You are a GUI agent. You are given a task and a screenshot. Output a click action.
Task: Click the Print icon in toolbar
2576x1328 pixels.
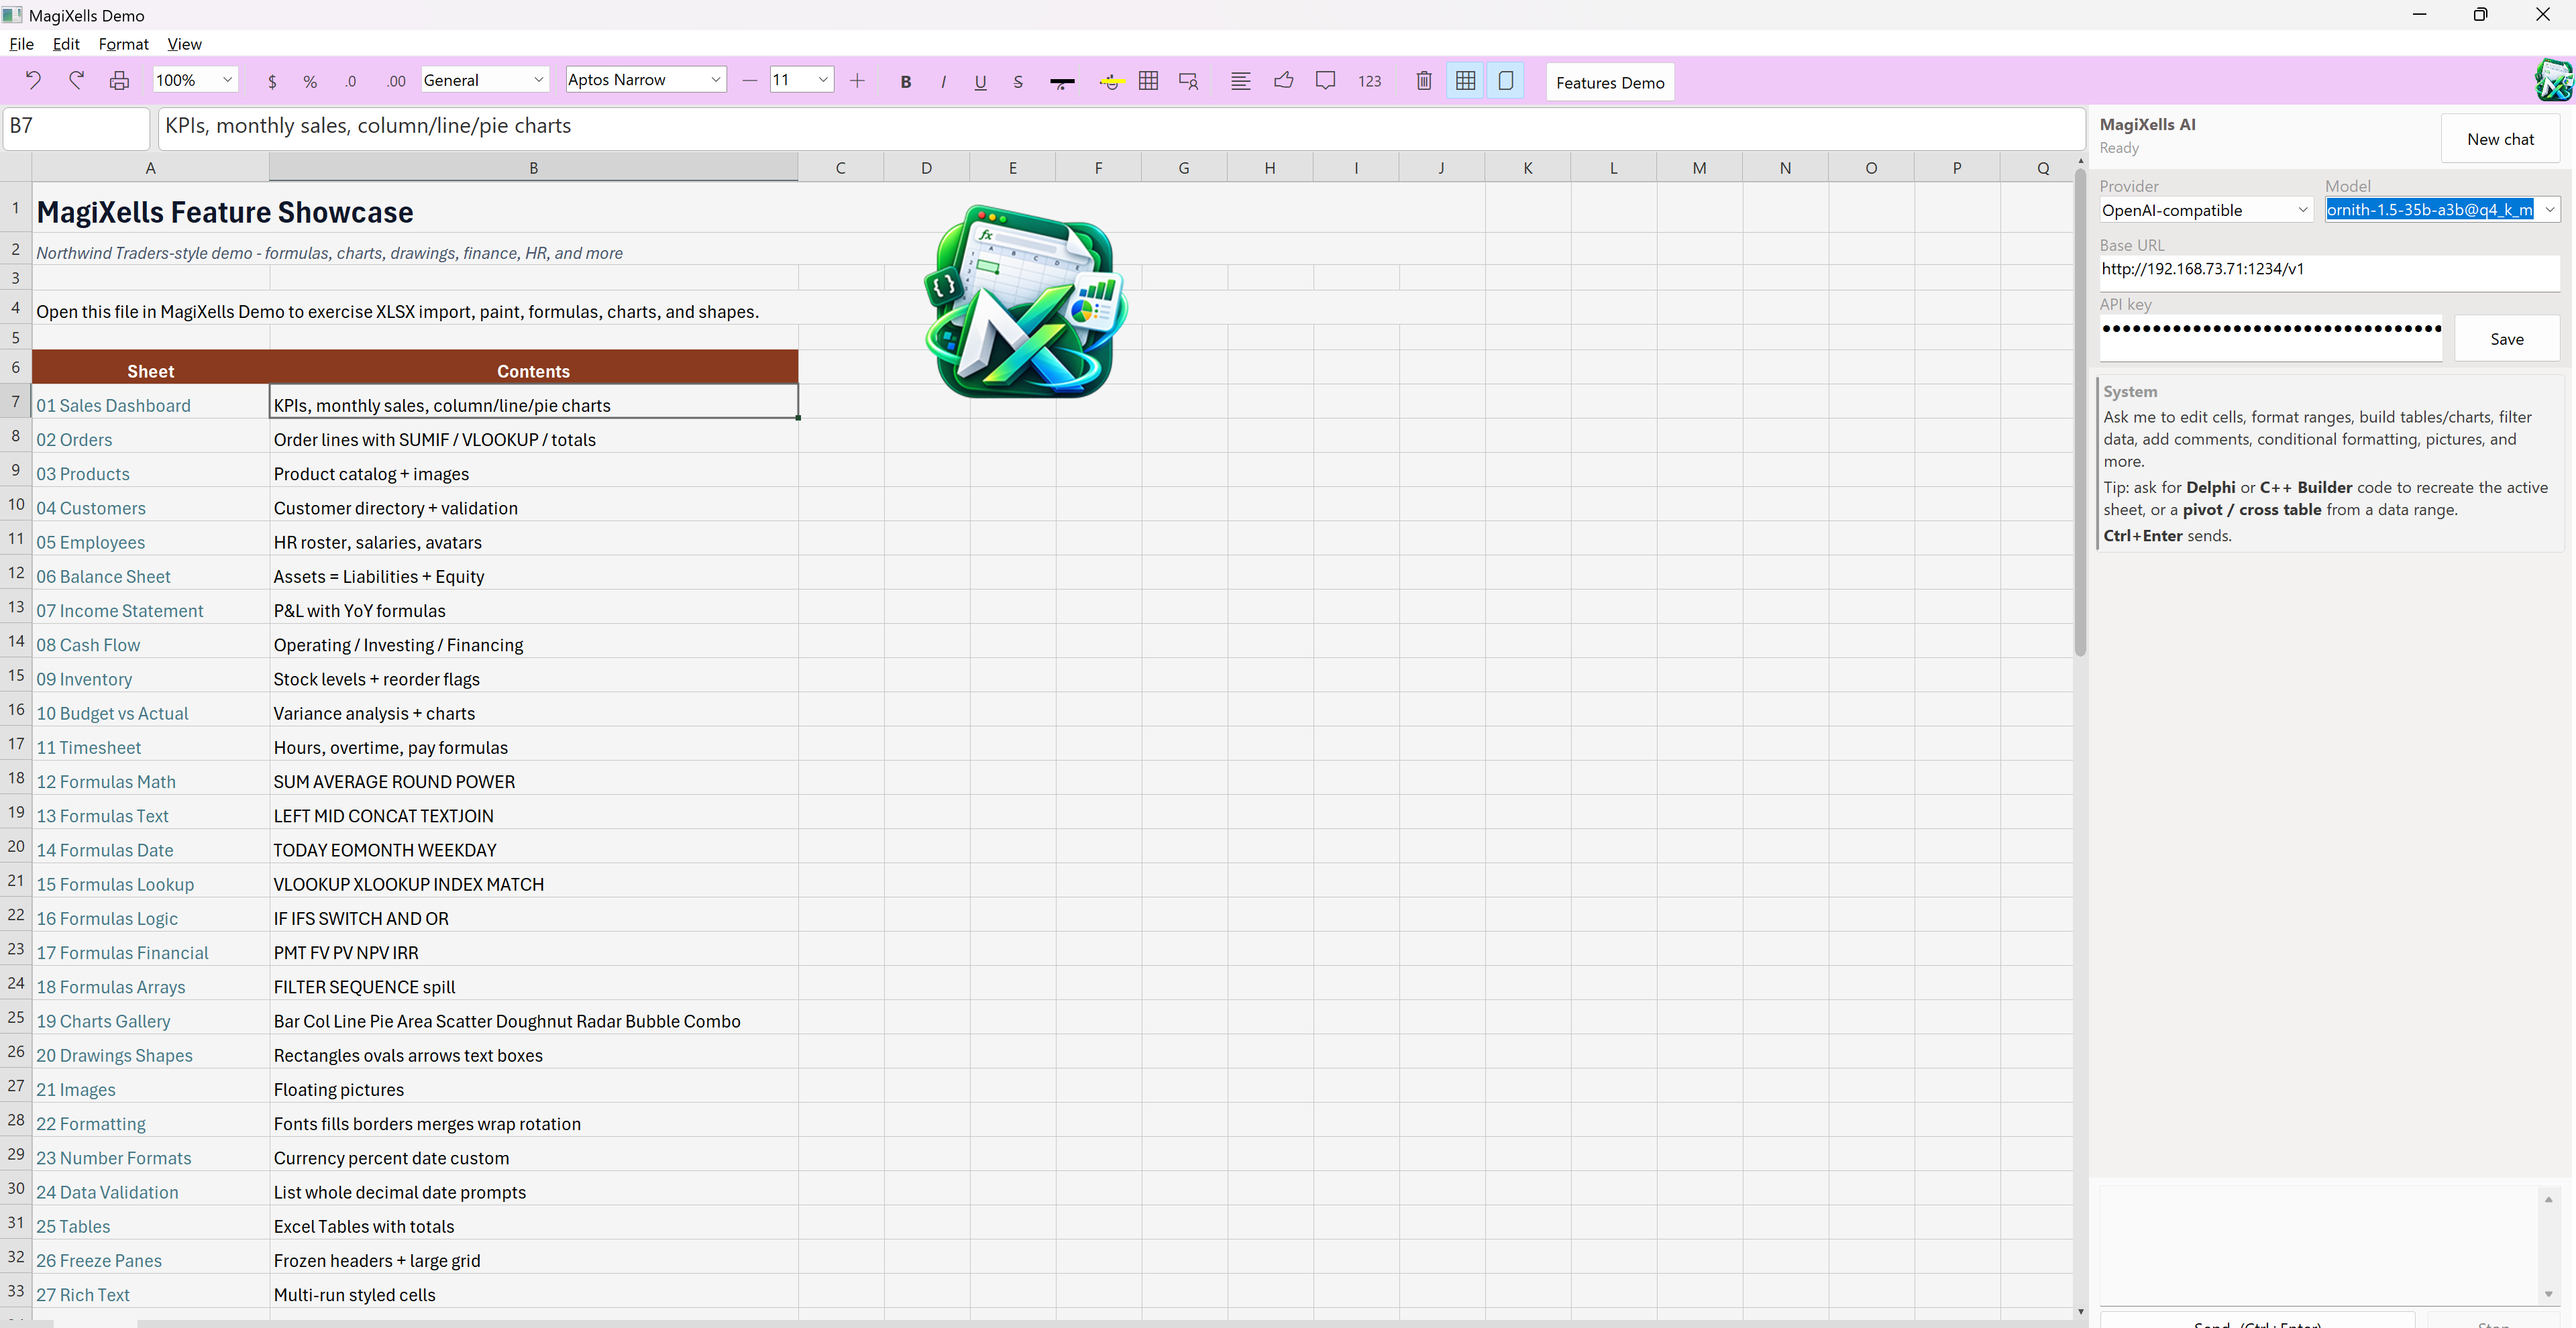pos(119,81)
